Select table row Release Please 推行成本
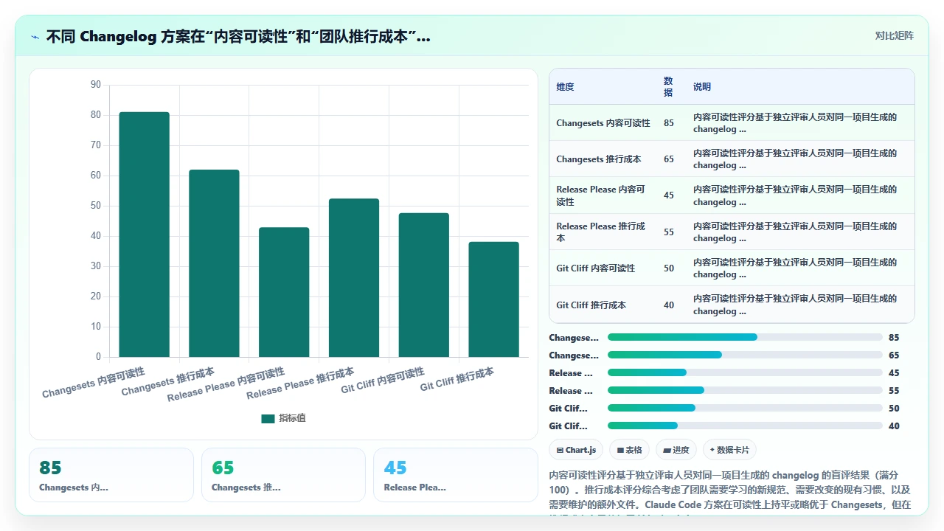Screen dimensions: 944x531 coord(732,232)
